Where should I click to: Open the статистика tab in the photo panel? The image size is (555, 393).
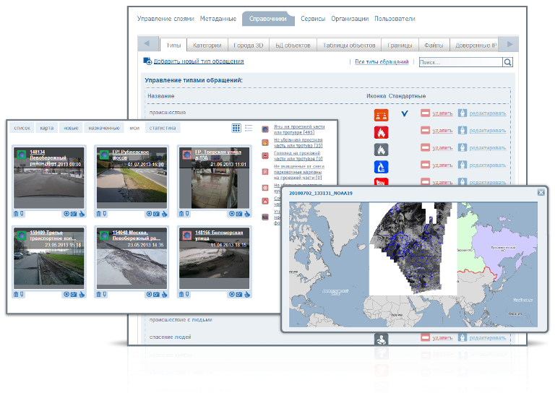pyautogui.click(x=162, y=128)
